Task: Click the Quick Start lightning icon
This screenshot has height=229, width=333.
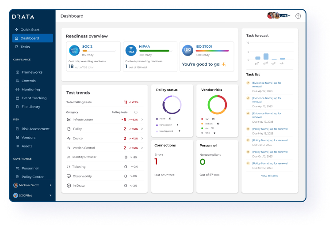Action: click(16, 30)
